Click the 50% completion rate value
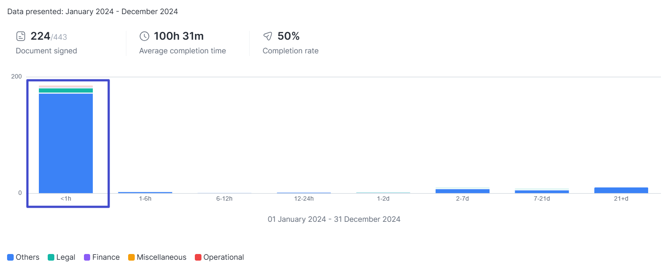Screen dimensions: 668x269 [x=288, y=36]
